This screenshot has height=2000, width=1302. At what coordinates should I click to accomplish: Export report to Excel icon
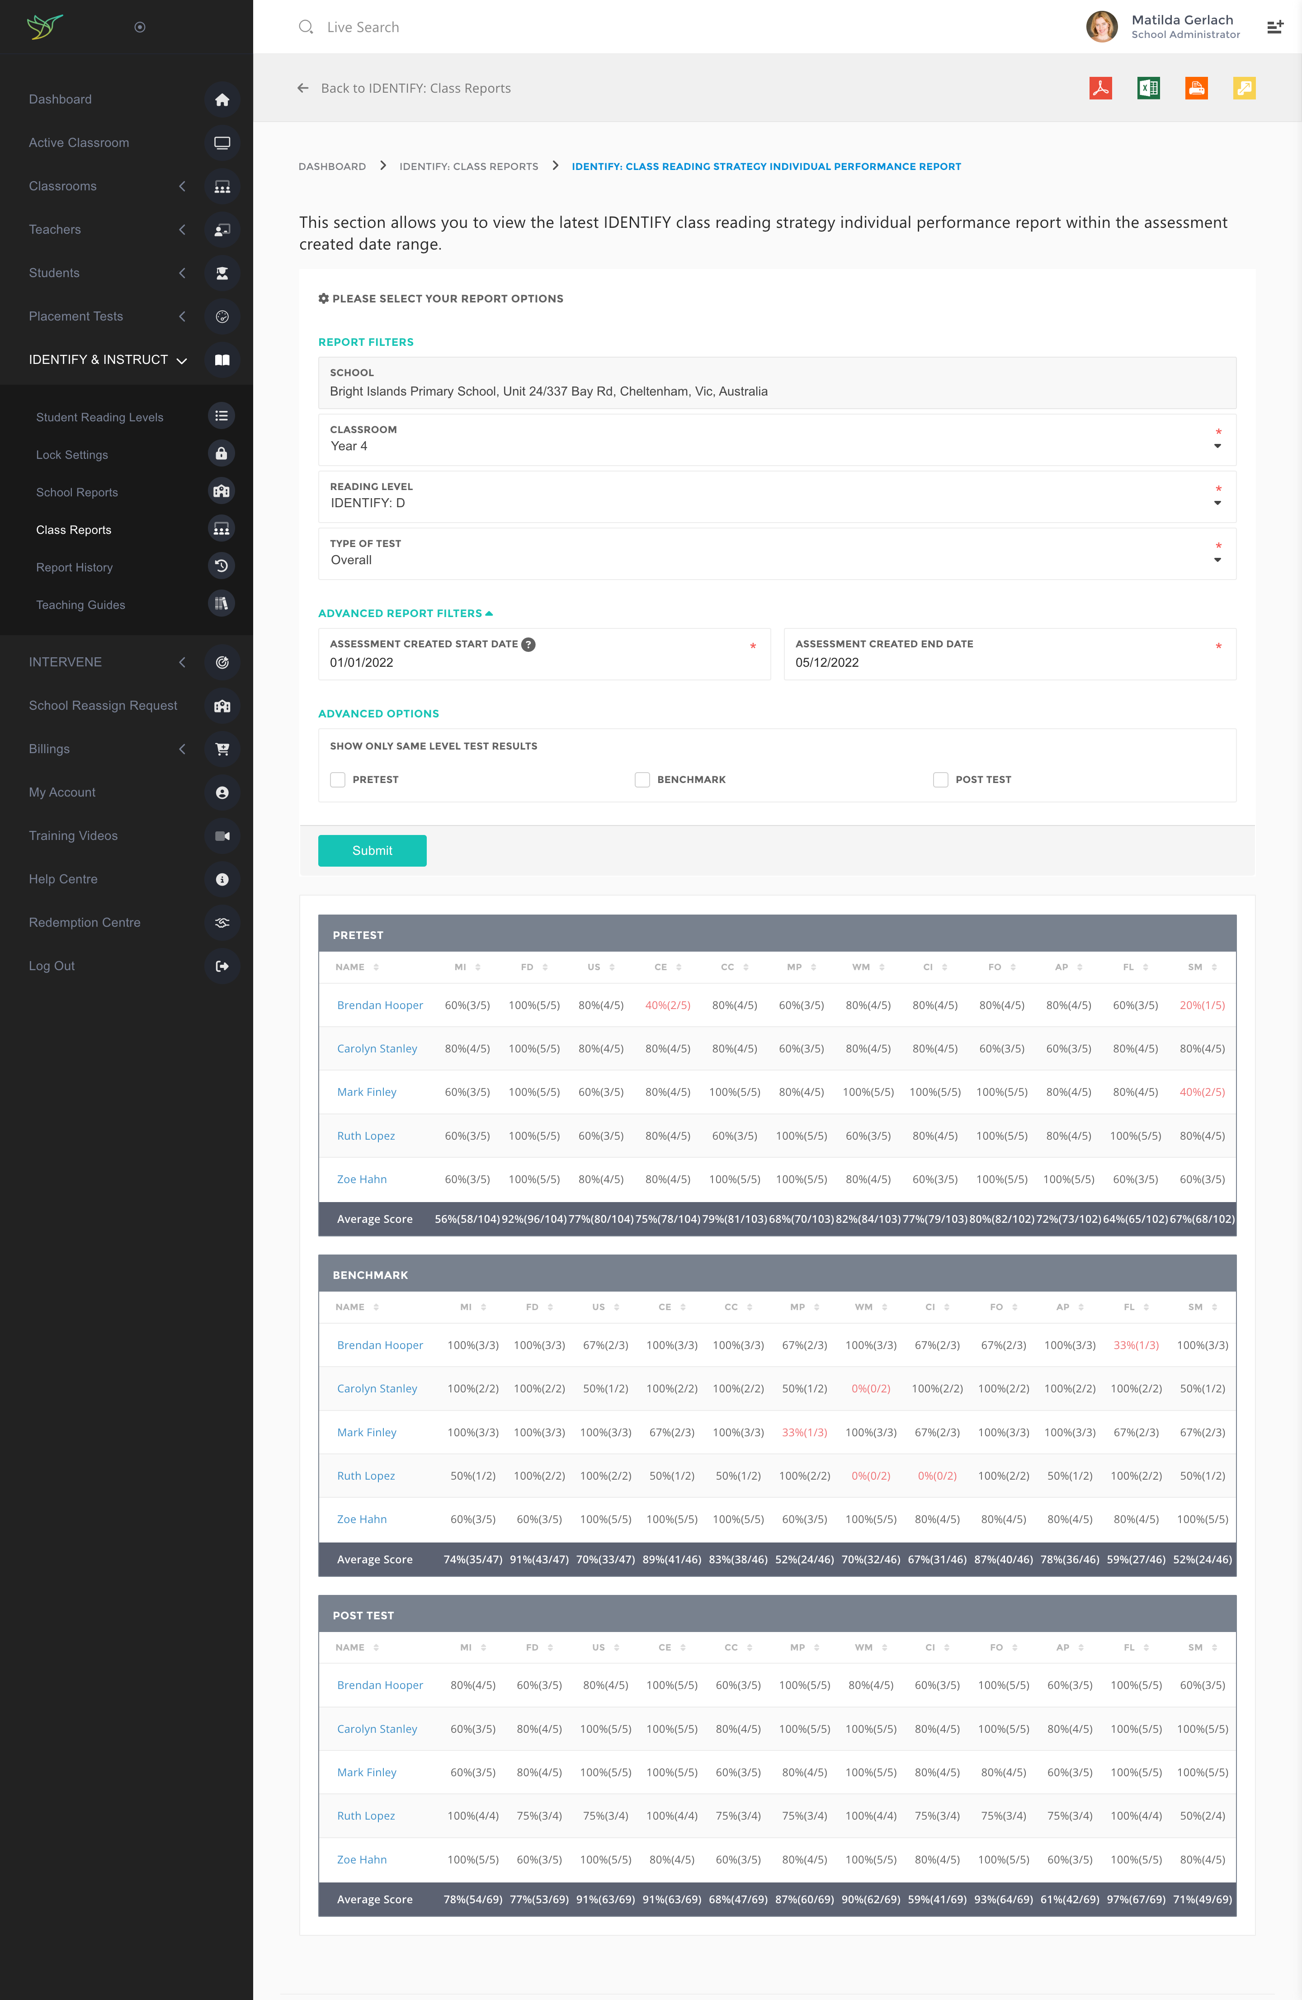tap(1148, 88)
